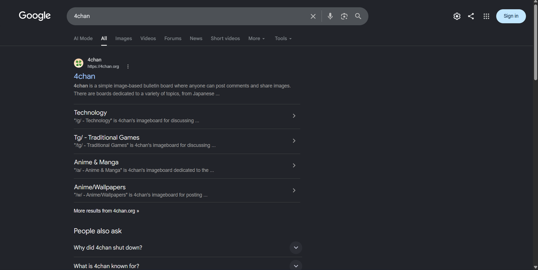Click the scrollbar down arrow
Screen dimensions: 538x270
(x=535, y=267)
